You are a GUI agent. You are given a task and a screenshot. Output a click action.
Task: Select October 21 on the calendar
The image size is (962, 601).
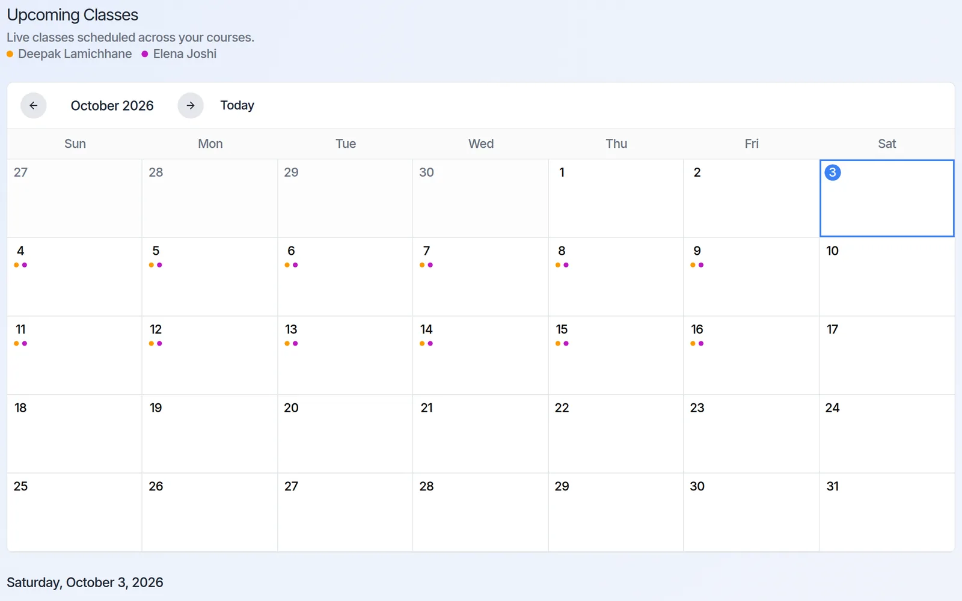480,434
